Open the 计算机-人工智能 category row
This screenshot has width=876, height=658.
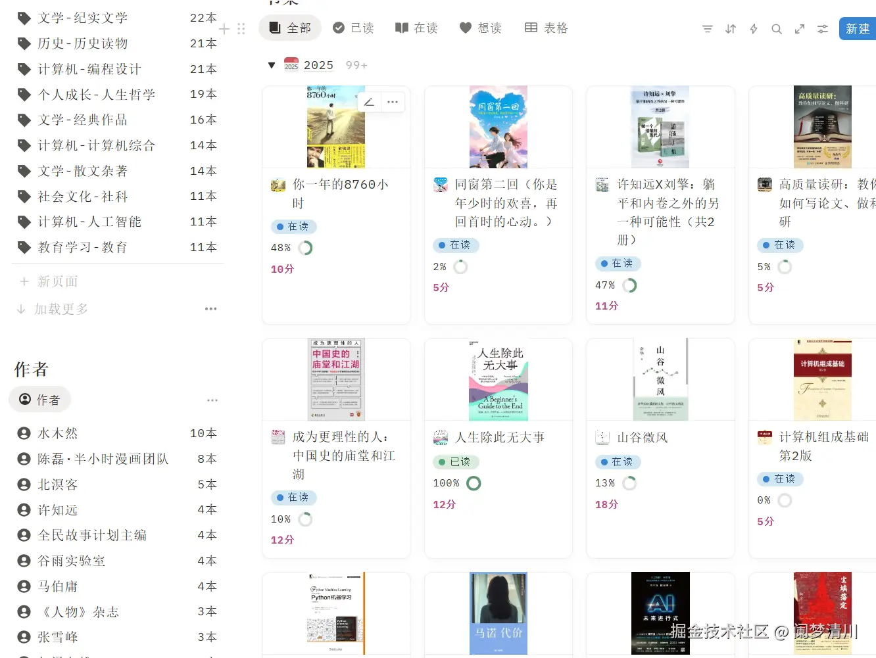point(117,222)
